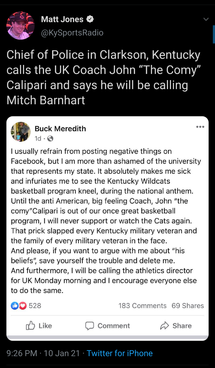Expand the tweet options chevron
Viewport: 215px width, 368px height.
pyautogui.click(x=206, y=19)
